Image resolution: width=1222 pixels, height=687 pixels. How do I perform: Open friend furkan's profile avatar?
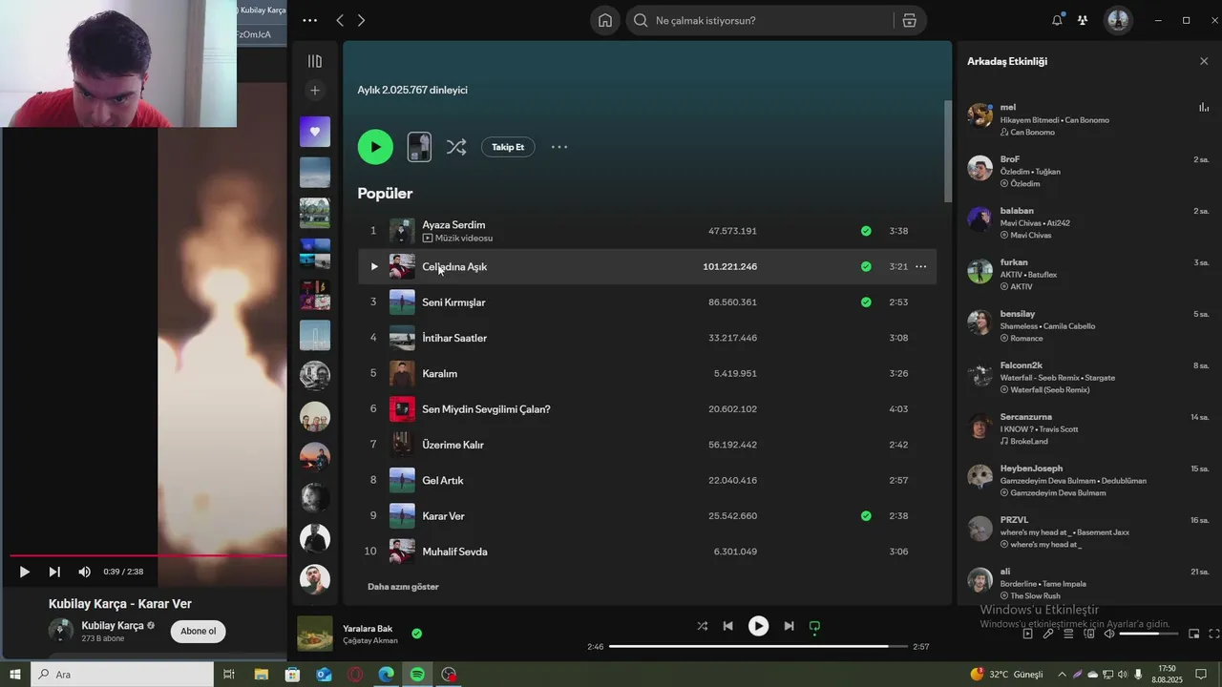(980, 271)
